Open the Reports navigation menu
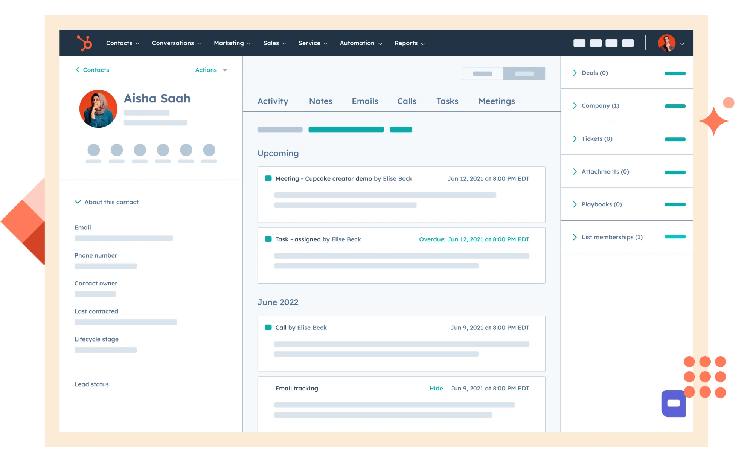753x462 pixels. pyautogui.click(x=409, y=43)
